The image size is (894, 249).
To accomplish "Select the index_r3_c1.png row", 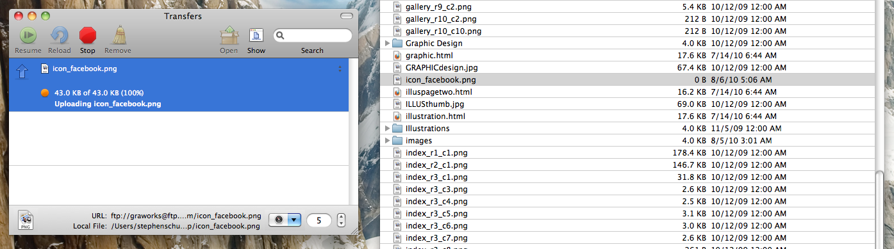I will pos(627,177).
